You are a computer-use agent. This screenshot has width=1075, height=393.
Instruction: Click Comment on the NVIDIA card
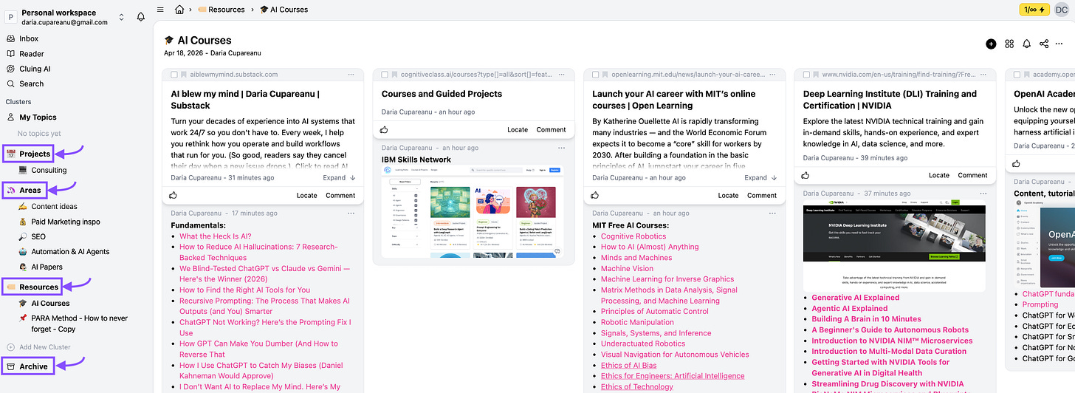(x=972, y=175)
